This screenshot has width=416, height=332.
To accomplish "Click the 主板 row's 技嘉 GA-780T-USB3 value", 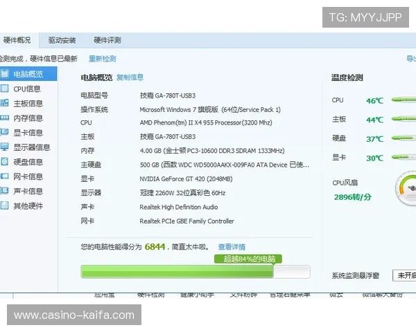I will tap(168, 137).
